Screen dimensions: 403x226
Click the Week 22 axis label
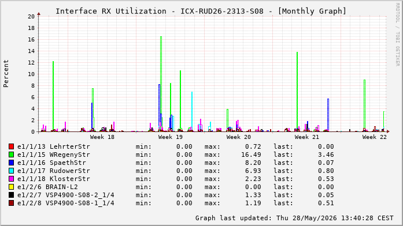point(375,137)
